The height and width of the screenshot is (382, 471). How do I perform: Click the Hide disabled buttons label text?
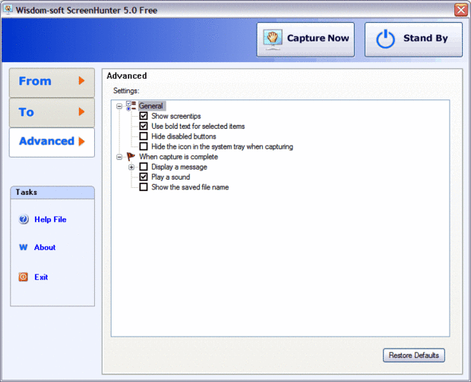[184, 136]
